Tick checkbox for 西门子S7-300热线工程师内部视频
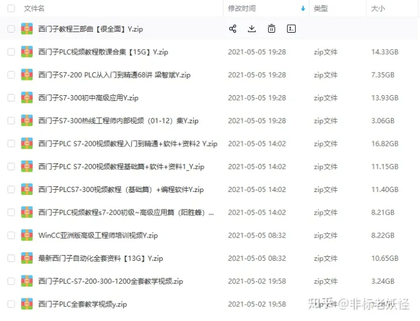The image size is (420, 321). point(11,121)
